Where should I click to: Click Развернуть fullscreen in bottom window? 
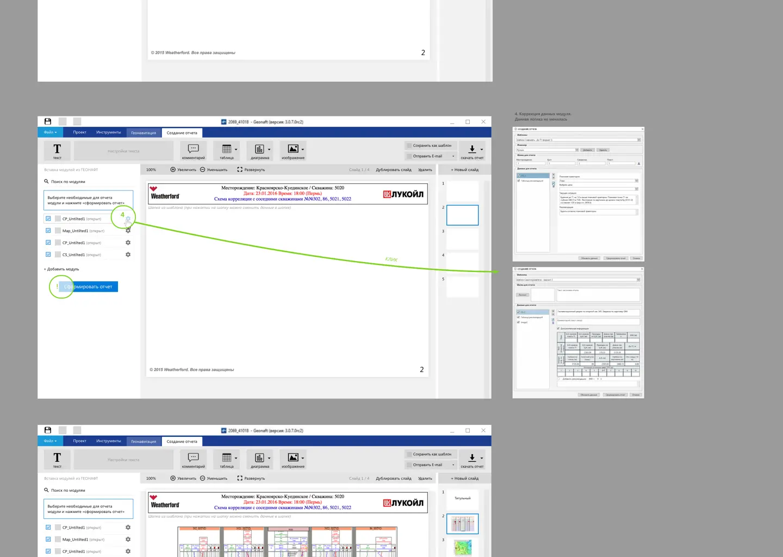[x=251, y=478]
